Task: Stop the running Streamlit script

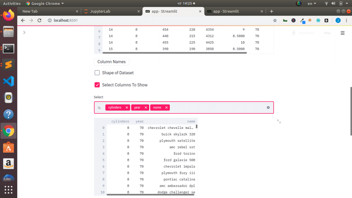Action: (327, 33)
